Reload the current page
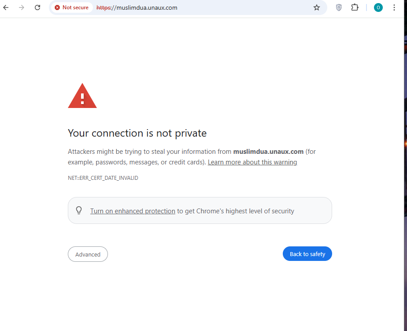Viewport: 407px width, 331px height. pyautogui.click(x=37, y=7)
